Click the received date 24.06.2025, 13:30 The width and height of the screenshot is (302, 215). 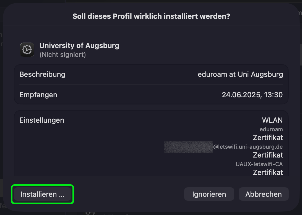pos(252,95)
